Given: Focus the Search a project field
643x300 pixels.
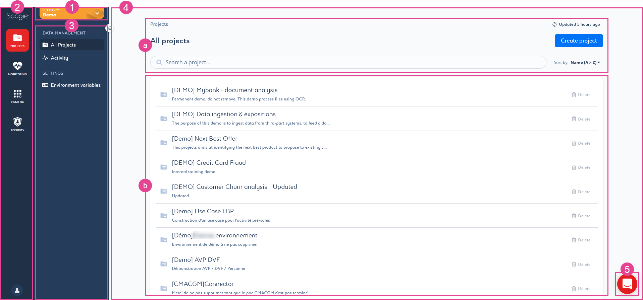Looking at the screenshot, I should [x=348, y=62].
